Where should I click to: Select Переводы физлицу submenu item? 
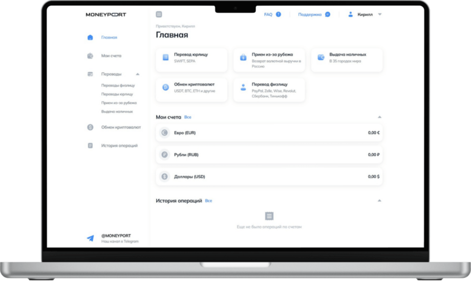pyautogui.click(x=118, y=86)
